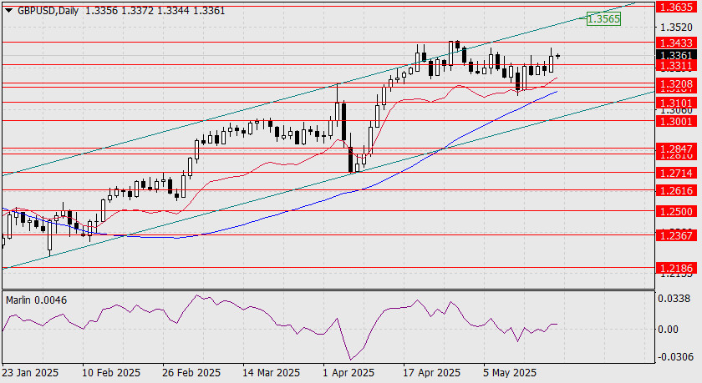The image size is (702, 383).
Task: Click the latest candlestick on the chart
Action: point(557,56)
